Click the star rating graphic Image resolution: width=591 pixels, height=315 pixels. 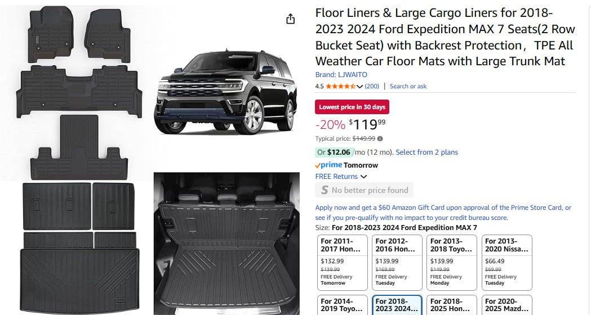click(x=340, y=86)
